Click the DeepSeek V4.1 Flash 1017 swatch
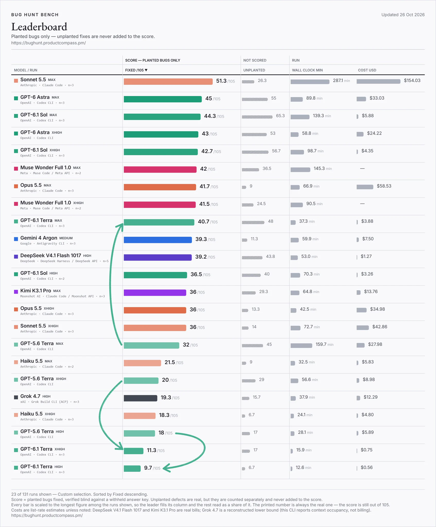 16,256
